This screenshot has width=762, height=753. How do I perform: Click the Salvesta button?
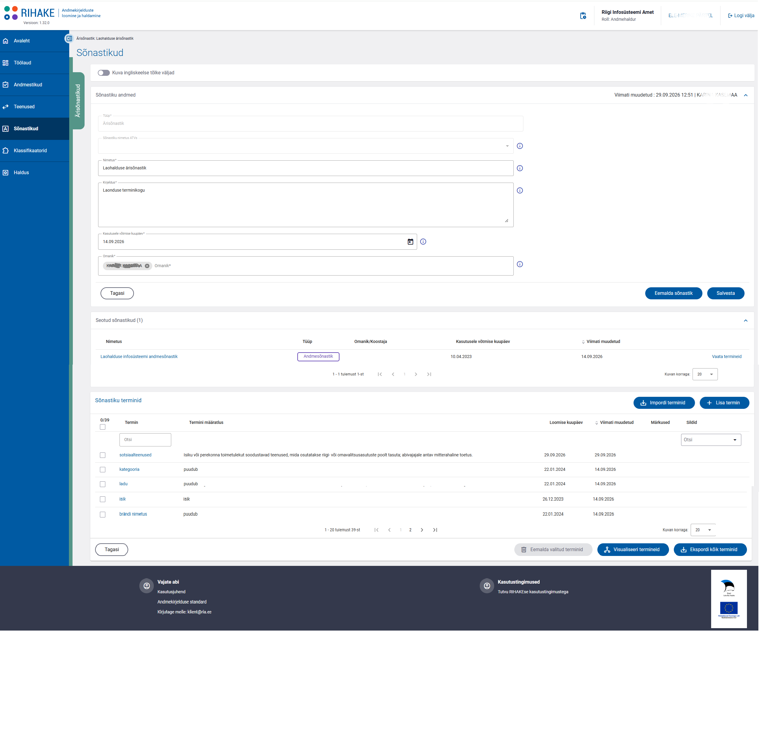click(x=725, y=293)
